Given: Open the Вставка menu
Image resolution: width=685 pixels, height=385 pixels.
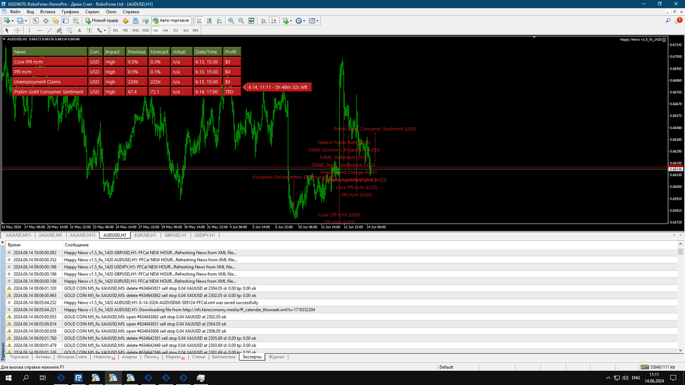Looking at the screenshot, I should (x=48, y=12).
